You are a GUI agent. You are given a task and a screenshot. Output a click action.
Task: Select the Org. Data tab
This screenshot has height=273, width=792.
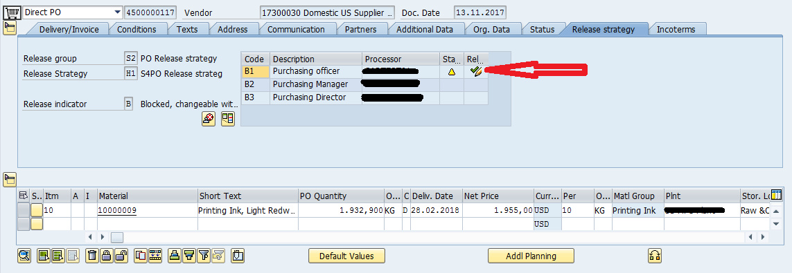[491, 29]
